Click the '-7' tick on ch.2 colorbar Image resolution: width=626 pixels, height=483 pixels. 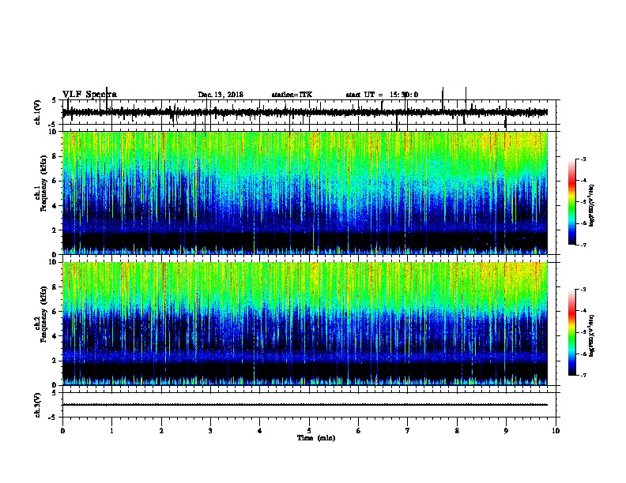click(583, 375)
